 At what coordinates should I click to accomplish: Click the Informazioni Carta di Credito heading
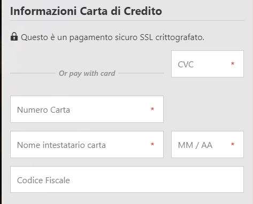click(86, 11)
